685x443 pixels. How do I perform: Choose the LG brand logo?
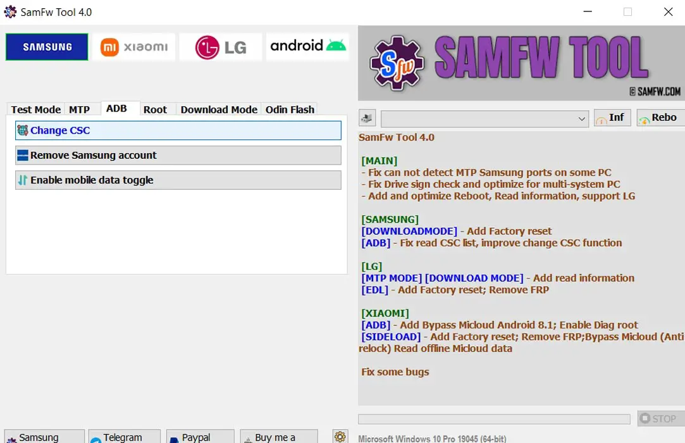[221, 47]
